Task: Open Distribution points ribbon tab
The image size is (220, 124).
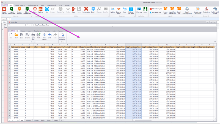Action: [x=33, y=5]
